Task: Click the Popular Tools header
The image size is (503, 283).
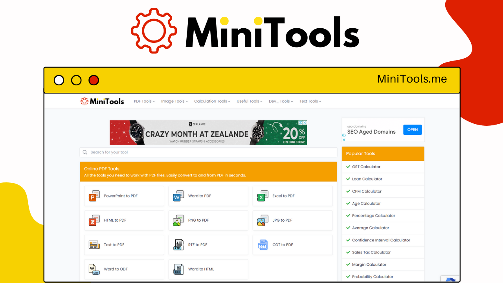Action: pos(383,154)
